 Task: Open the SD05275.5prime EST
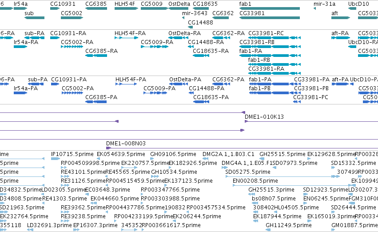(x=283, y=176)
